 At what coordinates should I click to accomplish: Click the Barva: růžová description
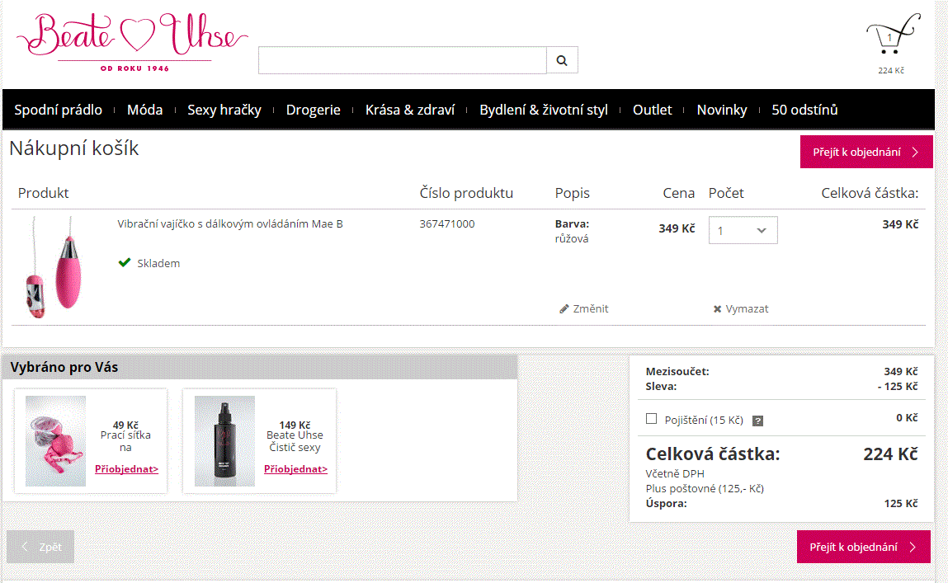tap(572, 232)
